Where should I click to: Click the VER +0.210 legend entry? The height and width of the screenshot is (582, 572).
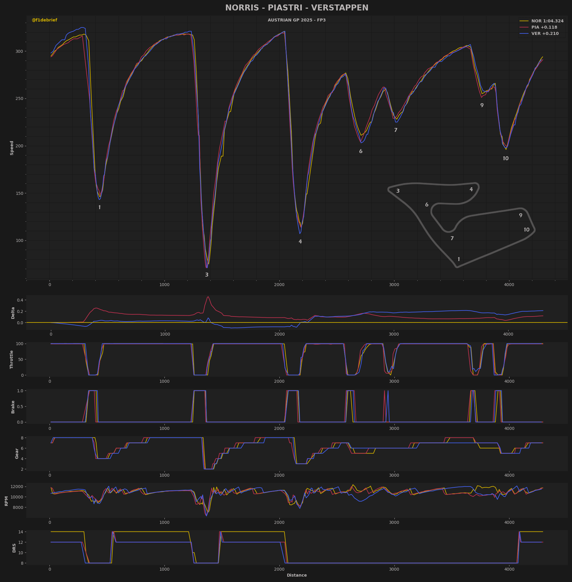click(x=545, y=34)
